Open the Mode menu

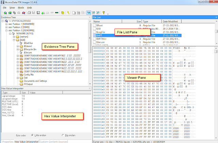coord(21,7)
